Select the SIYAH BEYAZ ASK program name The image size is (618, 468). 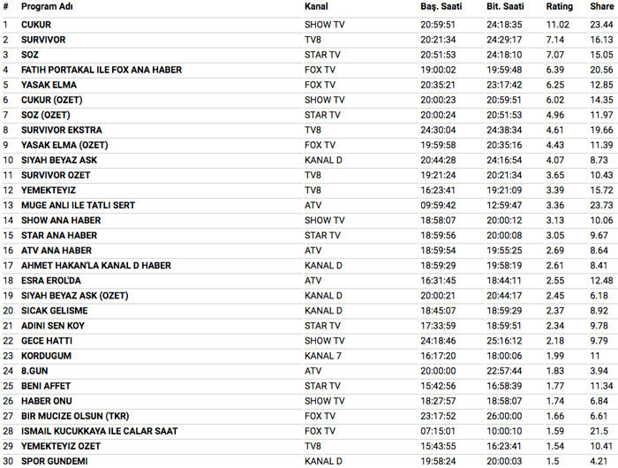tap(60, 160)
